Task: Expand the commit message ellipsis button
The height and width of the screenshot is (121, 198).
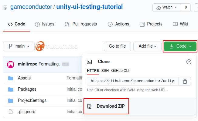Action: (66, 64)
